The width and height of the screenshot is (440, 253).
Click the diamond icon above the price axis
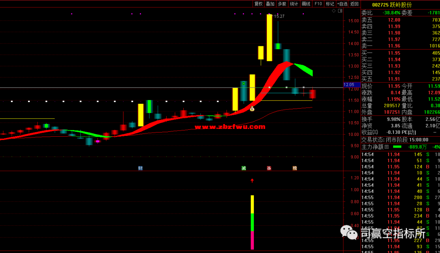coord(334,11)
